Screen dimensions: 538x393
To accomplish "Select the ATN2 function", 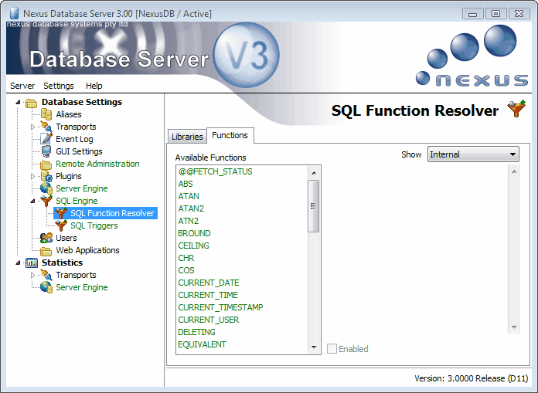I will pos(189,221).
